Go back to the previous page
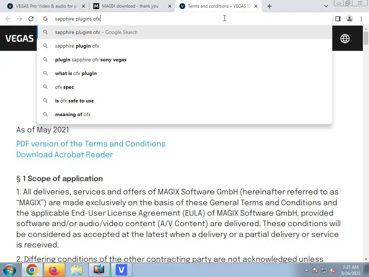 pos(8,19)
